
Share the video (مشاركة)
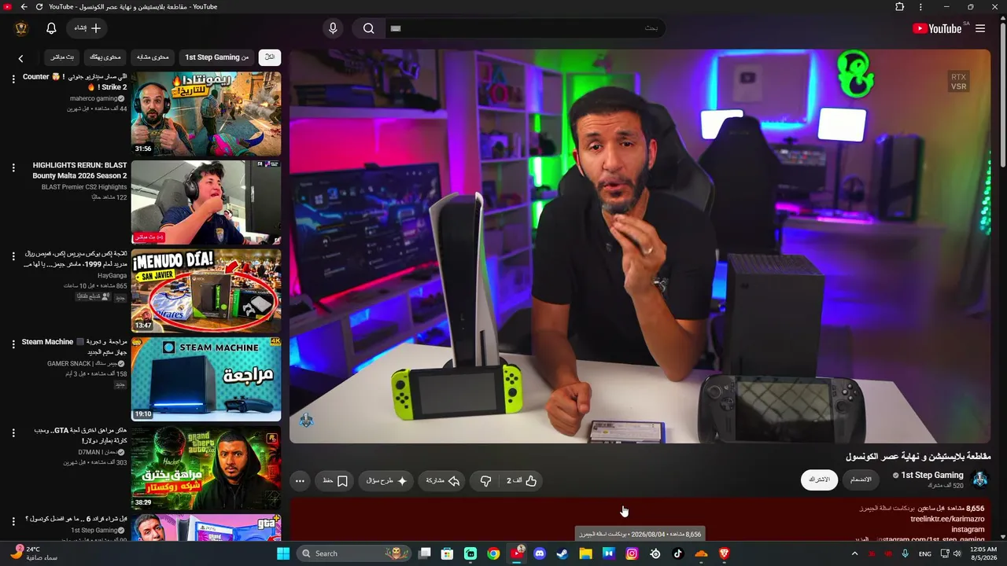coord(443,480)
